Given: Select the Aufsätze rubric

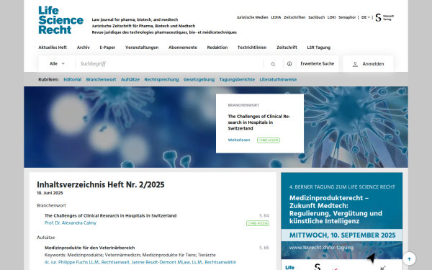Looking at the screenshot, I should 130,79.
